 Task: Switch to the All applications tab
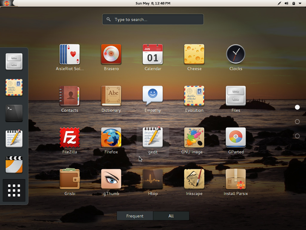171,216
